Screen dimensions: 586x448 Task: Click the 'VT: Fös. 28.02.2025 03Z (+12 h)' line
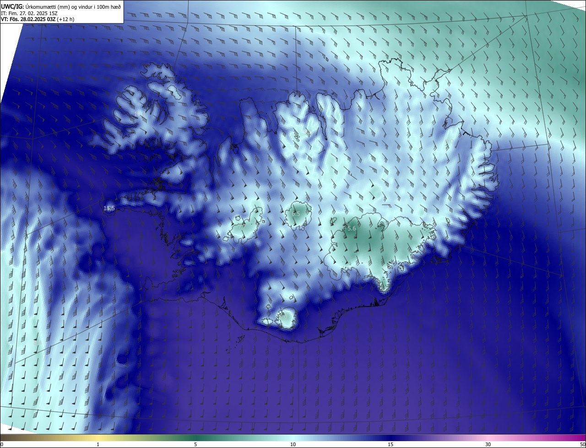coord(38,19)
